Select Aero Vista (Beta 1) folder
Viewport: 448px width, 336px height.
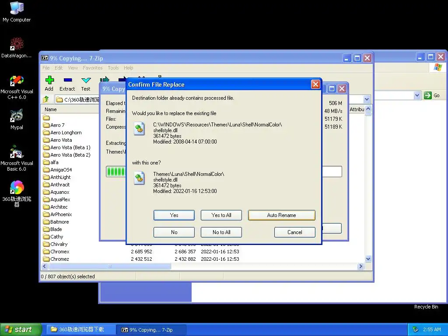tap(66, 147)
